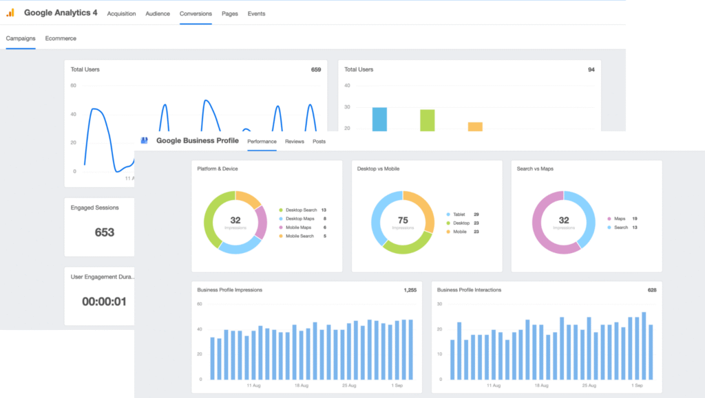Image resolution: width=705 pixels, height=398 pixels.
Task: Click the Google Analytics 4 logo icon
Action: click(10, 13)
